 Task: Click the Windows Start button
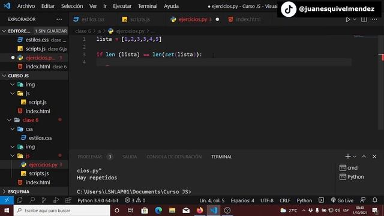(x=7, y=211)
